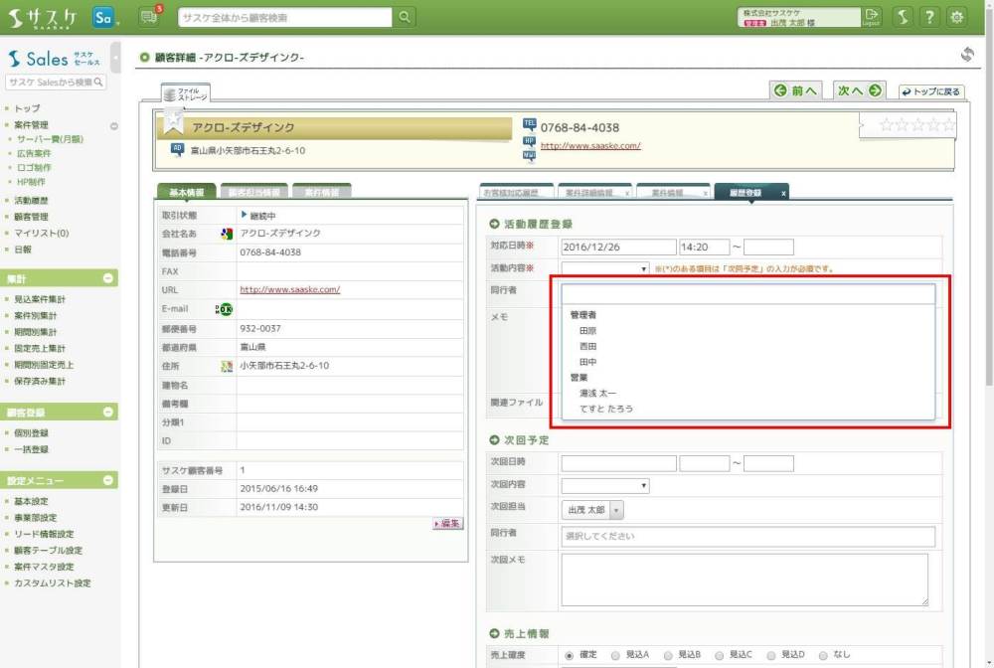
Task: Click the 対応日時 date input field
Action: (x=618, y=248)
